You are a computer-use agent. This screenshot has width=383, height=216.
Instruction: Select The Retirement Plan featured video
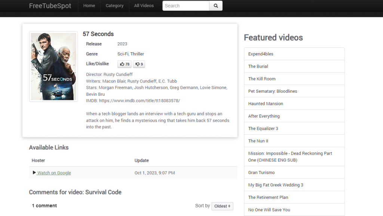pos(294,197)
